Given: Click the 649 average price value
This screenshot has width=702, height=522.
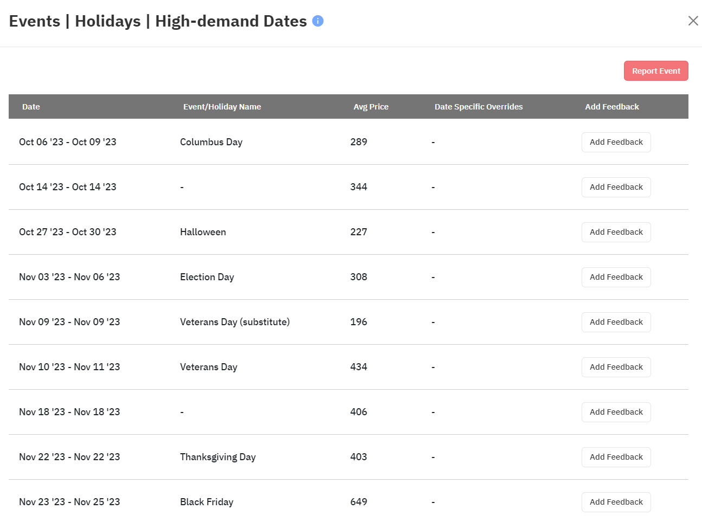Looking at the screenshot, I should click(358, 502).
